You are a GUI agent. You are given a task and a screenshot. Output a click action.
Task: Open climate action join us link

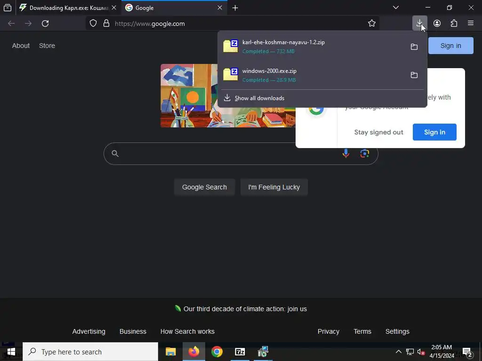[x=245, y=309]
